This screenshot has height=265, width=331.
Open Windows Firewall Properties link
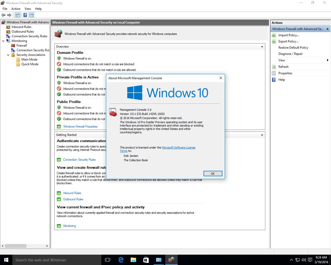tap(80, 127)
